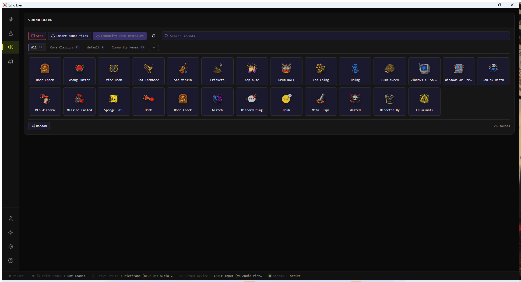Play the Metal Pipe sound
521x282 pixels.
click(321, 101)
